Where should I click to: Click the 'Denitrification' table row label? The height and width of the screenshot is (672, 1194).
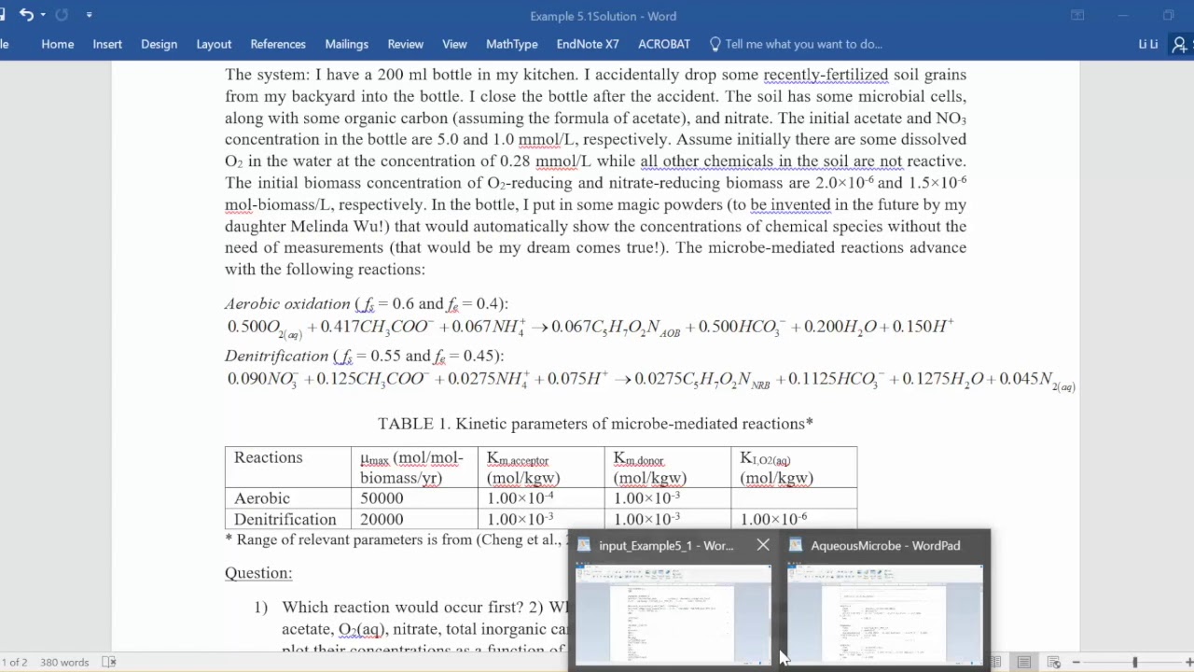coord(285,519)
